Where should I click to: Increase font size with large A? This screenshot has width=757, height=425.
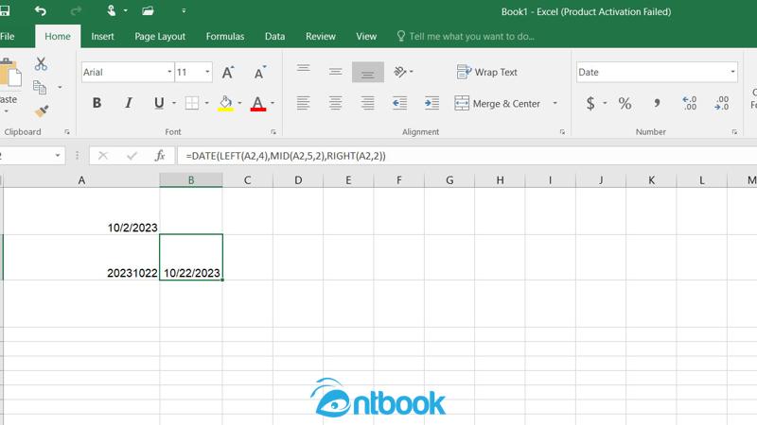pos(228,73)
